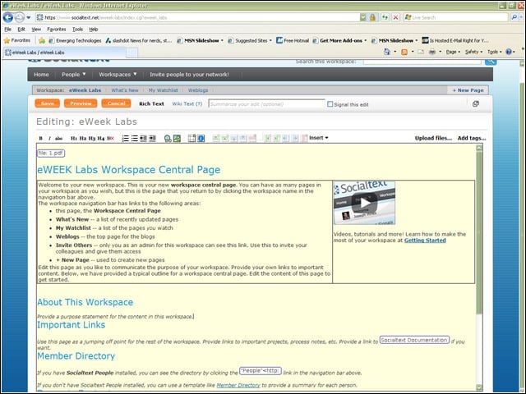Image resolution: width=526 pixels, height=394 pixels.
Task: Click the orange Preview button
Action: (x=81, y=103)
